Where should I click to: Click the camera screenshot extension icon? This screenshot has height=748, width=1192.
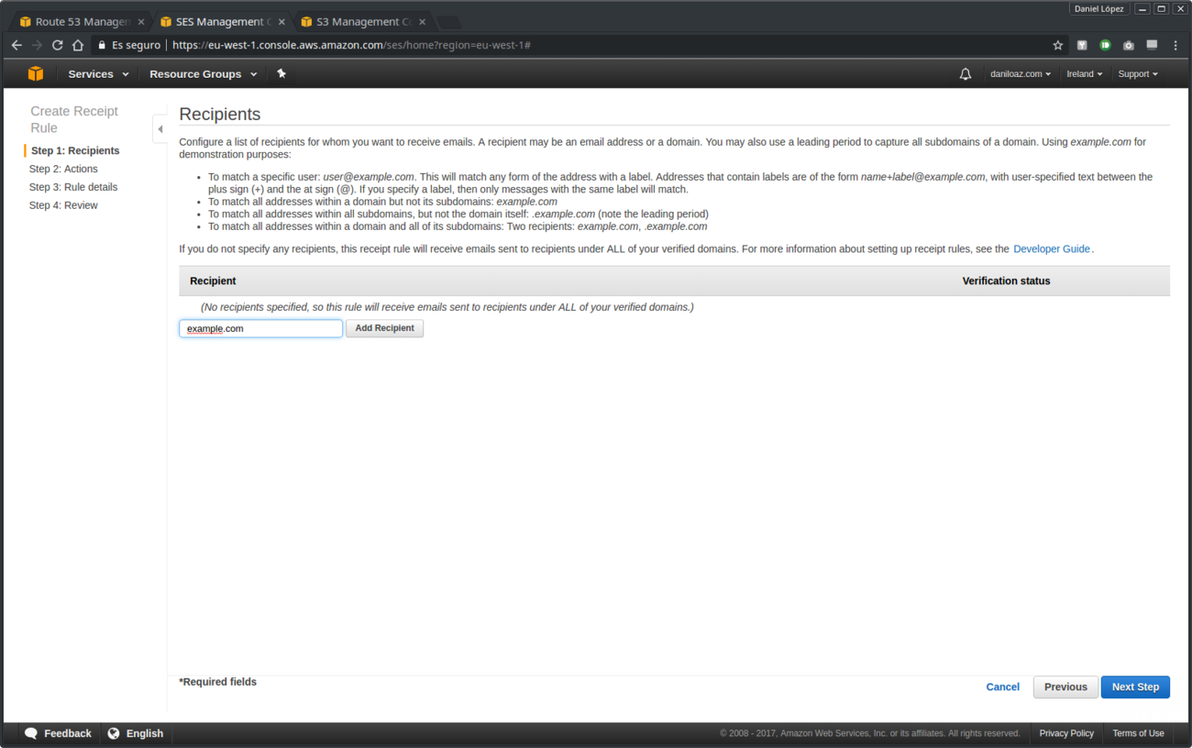point(1128,44)
